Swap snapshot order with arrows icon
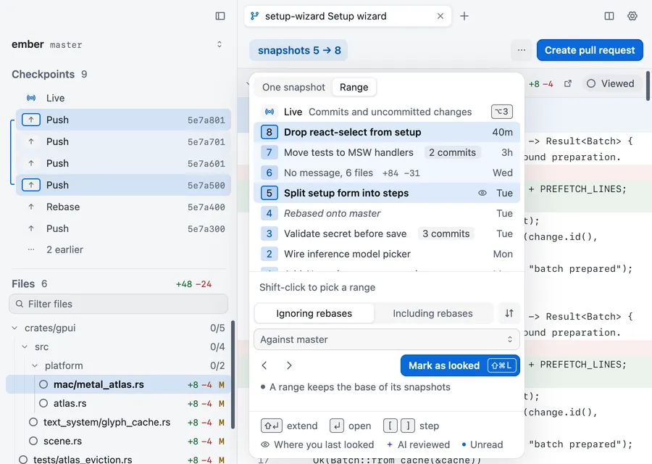This screenshot has height=464, width=652. 509,313
